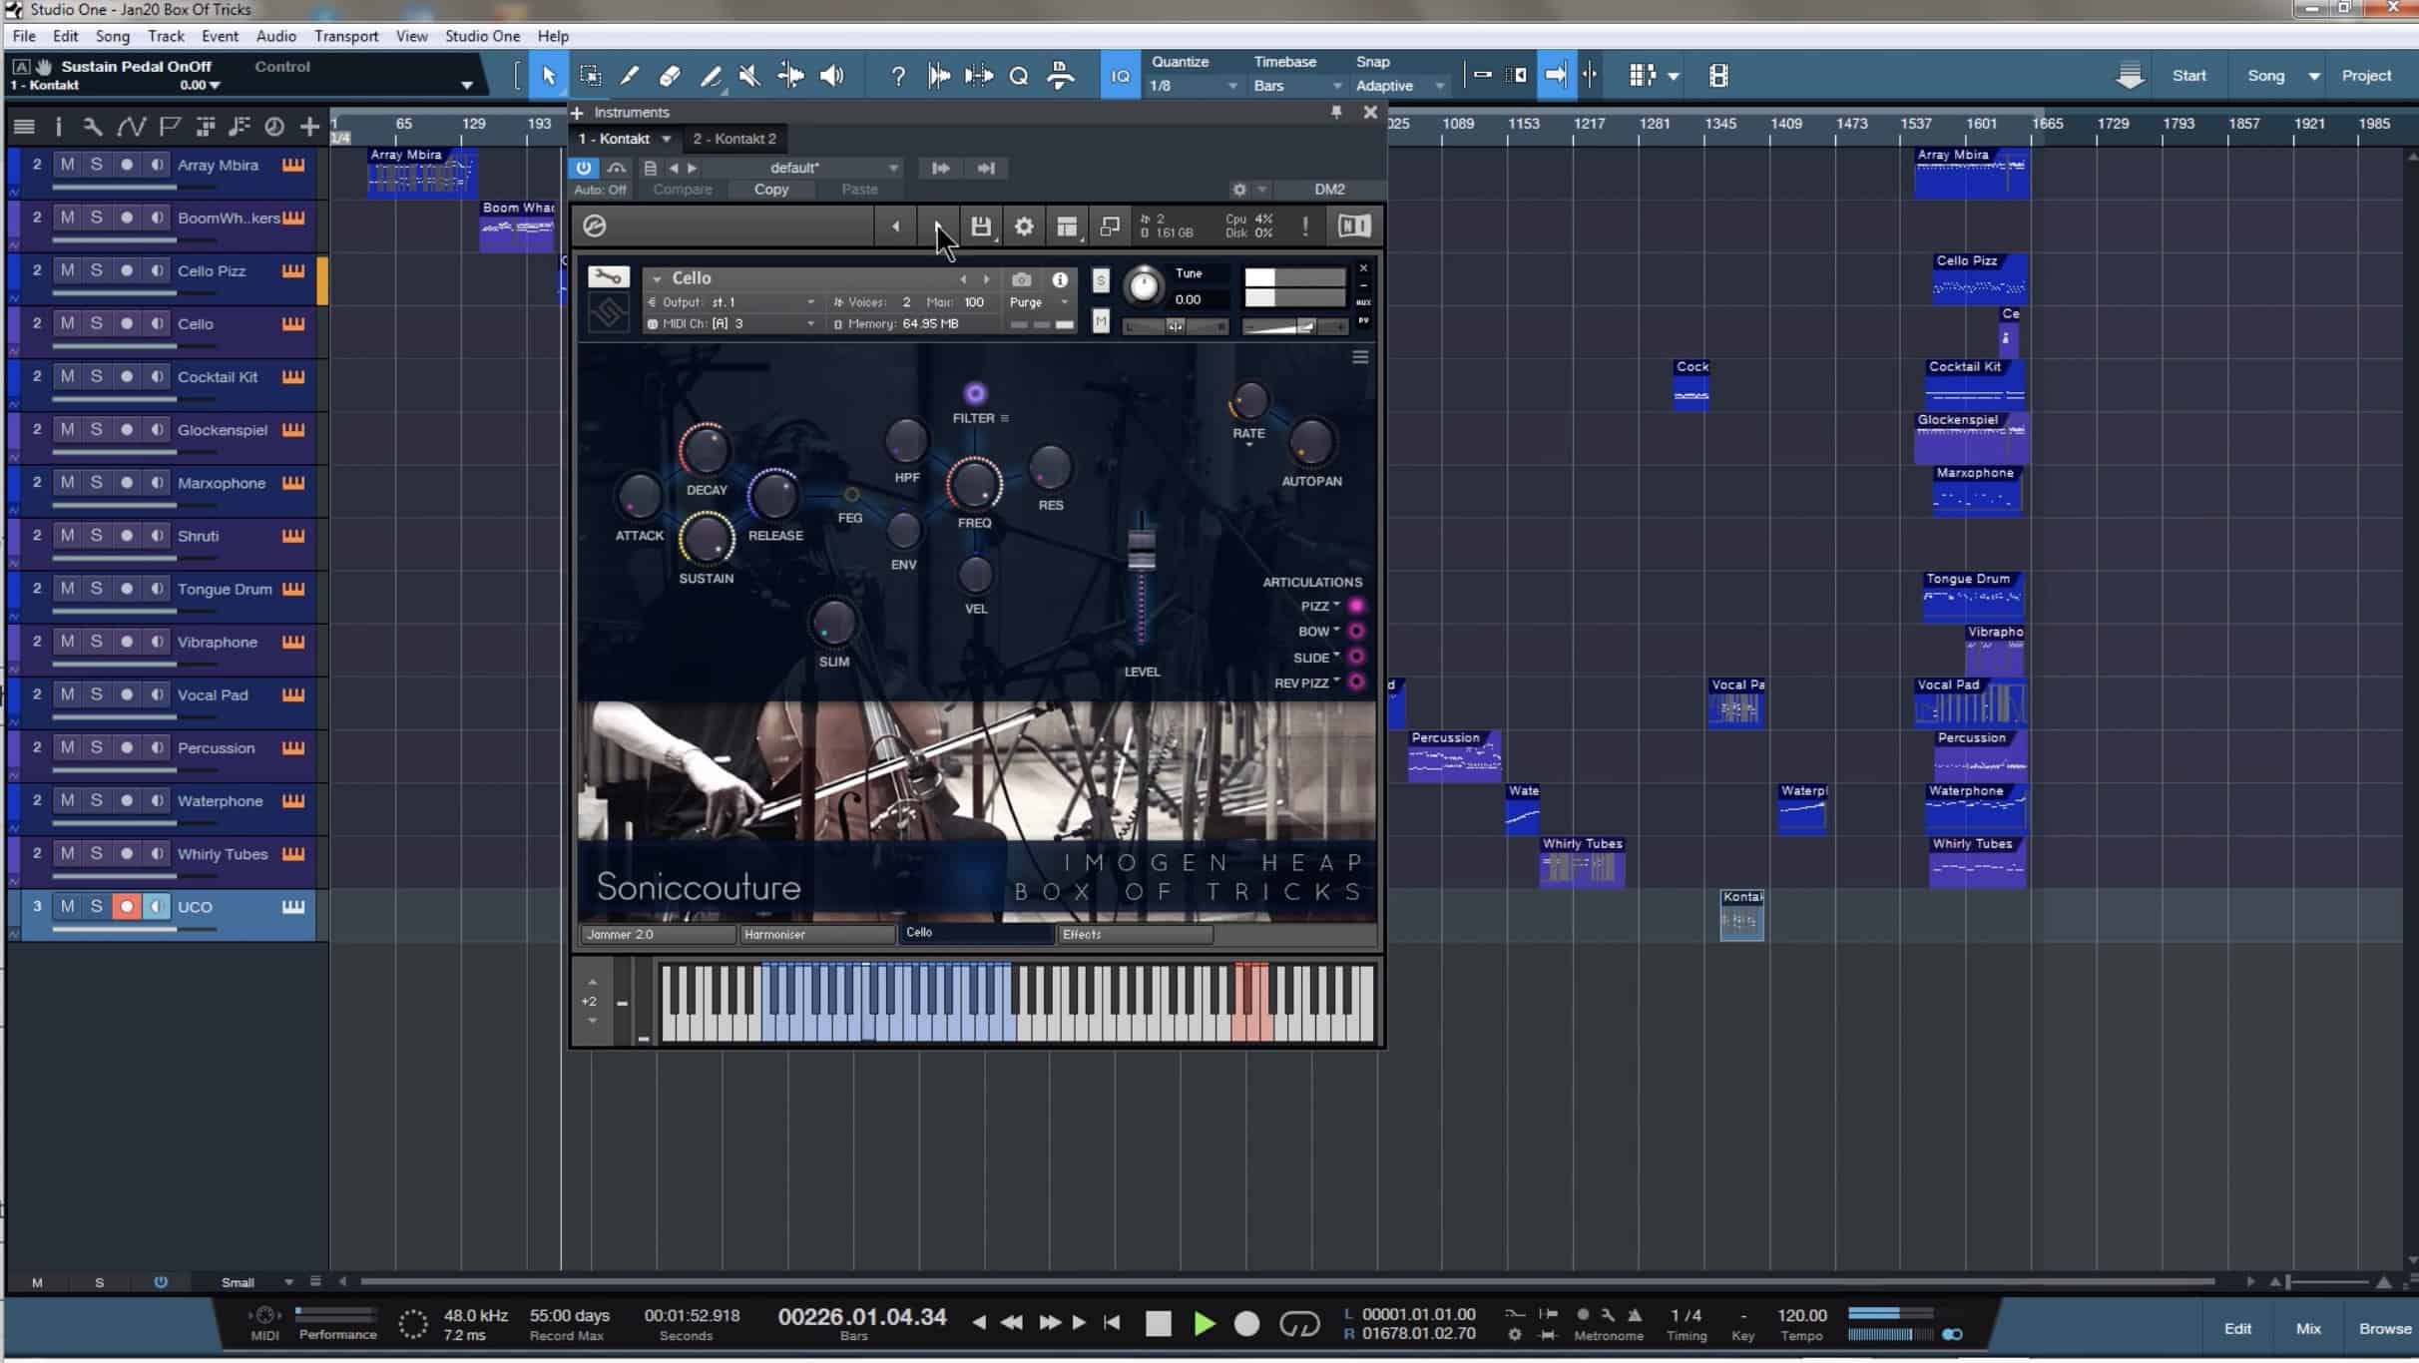
Task: Mute the Array Mbira track
Action: click(x=67, y=165)
